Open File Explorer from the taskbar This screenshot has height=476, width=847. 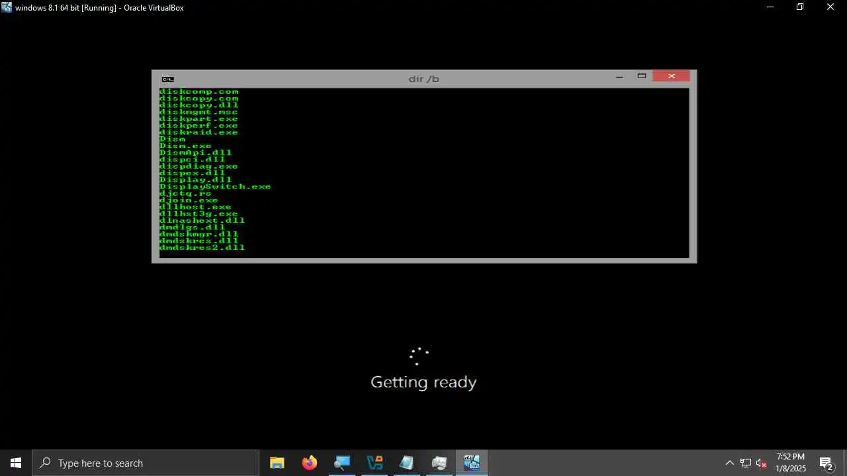click(277, 463)
